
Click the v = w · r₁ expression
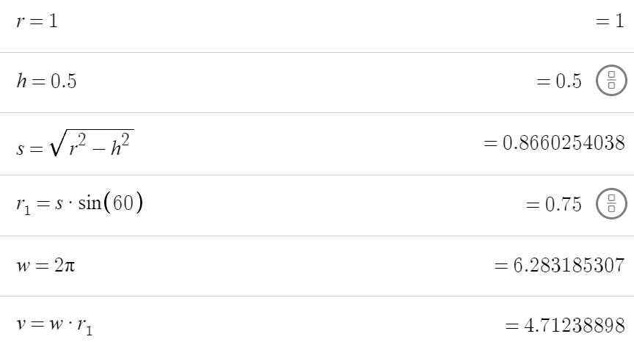click(54, 325)
